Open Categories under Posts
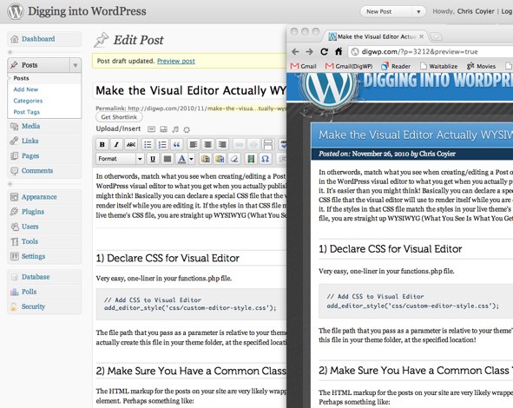The width and height of the screenshot is (513, 408). coord(28,101)
